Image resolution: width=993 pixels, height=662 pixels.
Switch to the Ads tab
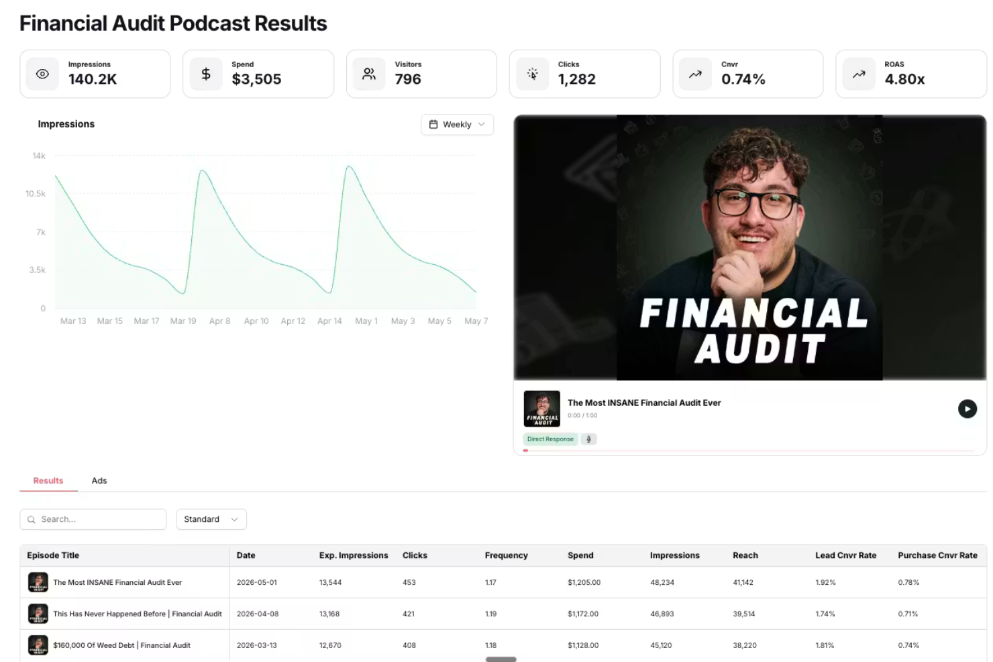pyautogui.click(x=99, y=480)
